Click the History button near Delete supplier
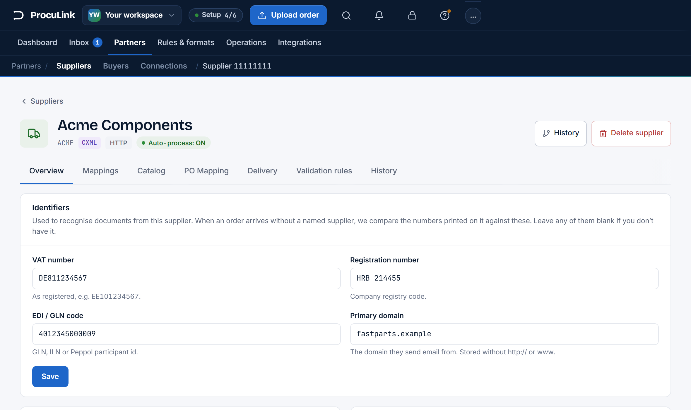 (x=561, y=133)
